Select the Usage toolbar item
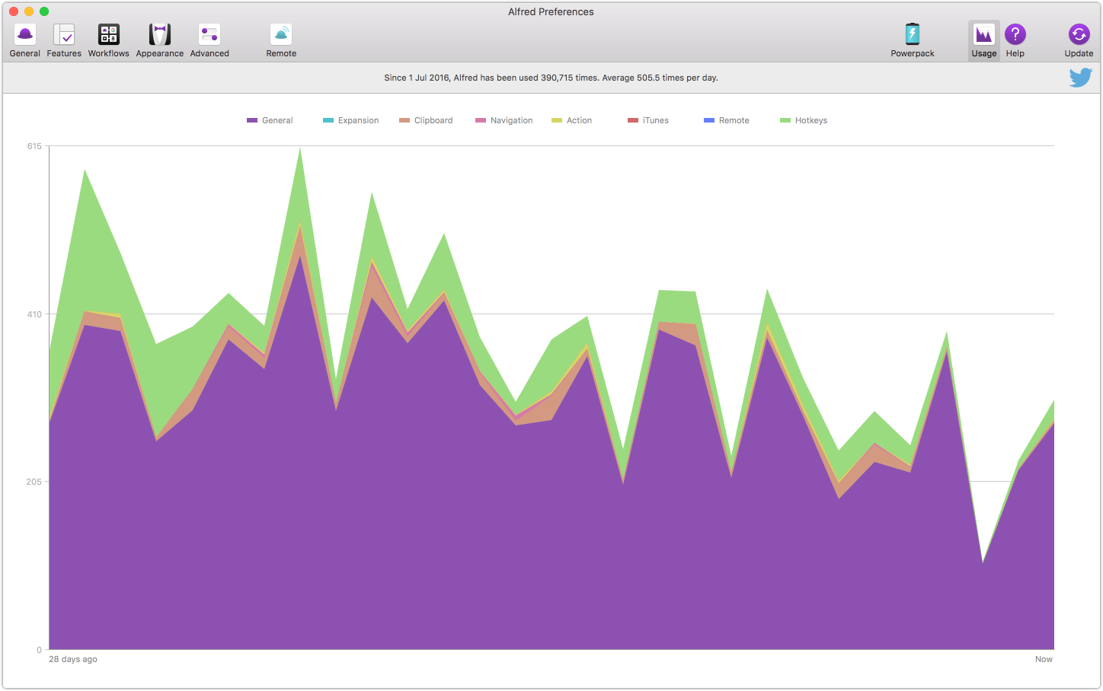 tap(984, 40)
